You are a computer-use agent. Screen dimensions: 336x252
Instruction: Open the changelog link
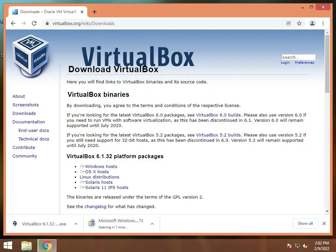point(95,207)
